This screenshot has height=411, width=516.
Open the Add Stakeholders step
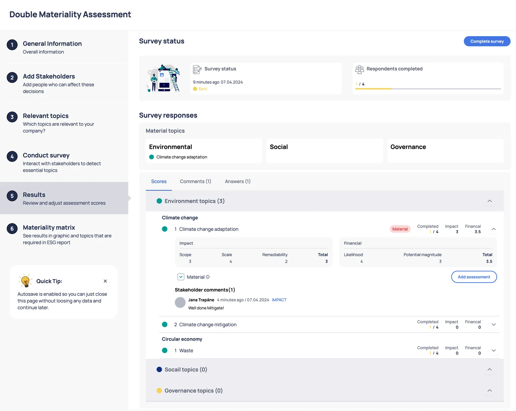pyautogui.click(x=64, y=83)
